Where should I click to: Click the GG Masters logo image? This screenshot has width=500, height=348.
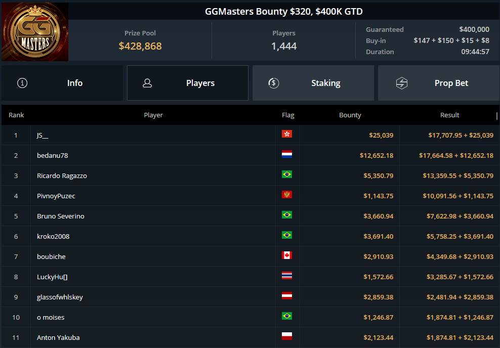pyautogui.click(x=35, y=32)
